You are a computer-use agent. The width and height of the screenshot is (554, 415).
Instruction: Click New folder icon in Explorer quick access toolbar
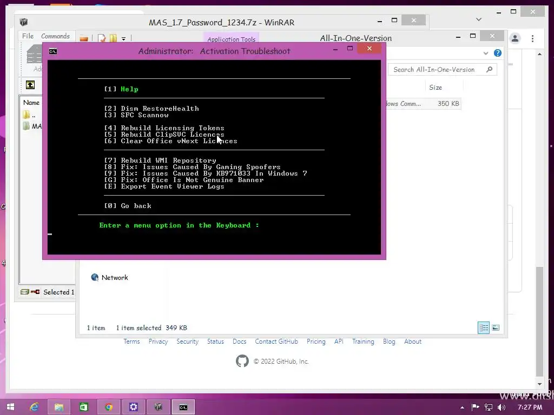pyautogui.click(x=113, y=38)
